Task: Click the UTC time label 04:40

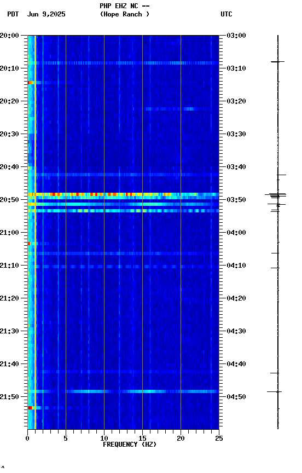Action: tap(236, 364)
